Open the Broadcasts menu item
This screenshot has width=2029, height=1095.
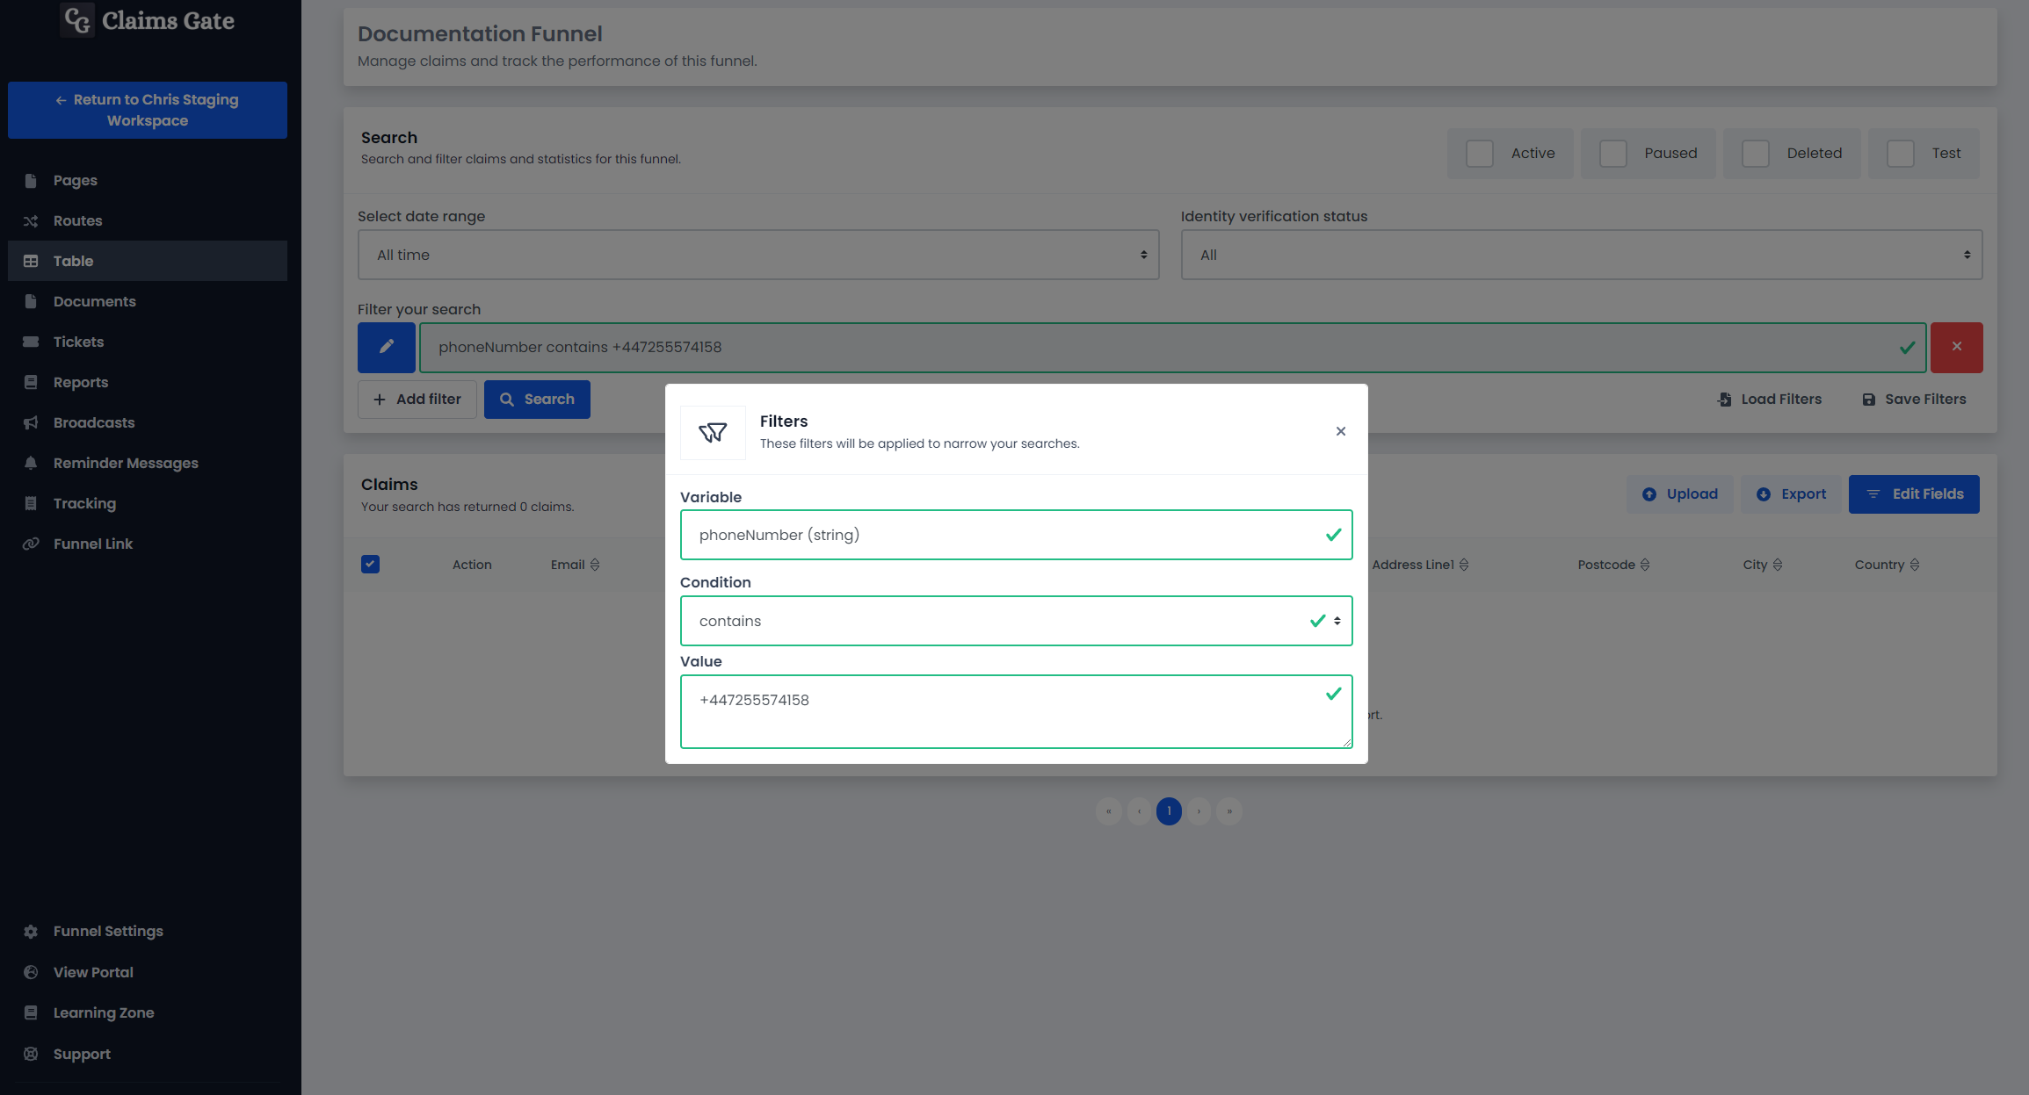click(148, 422)
